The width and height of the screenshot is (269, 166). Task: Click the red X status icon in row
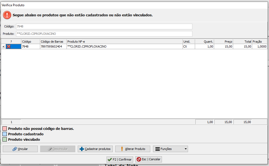9,46
